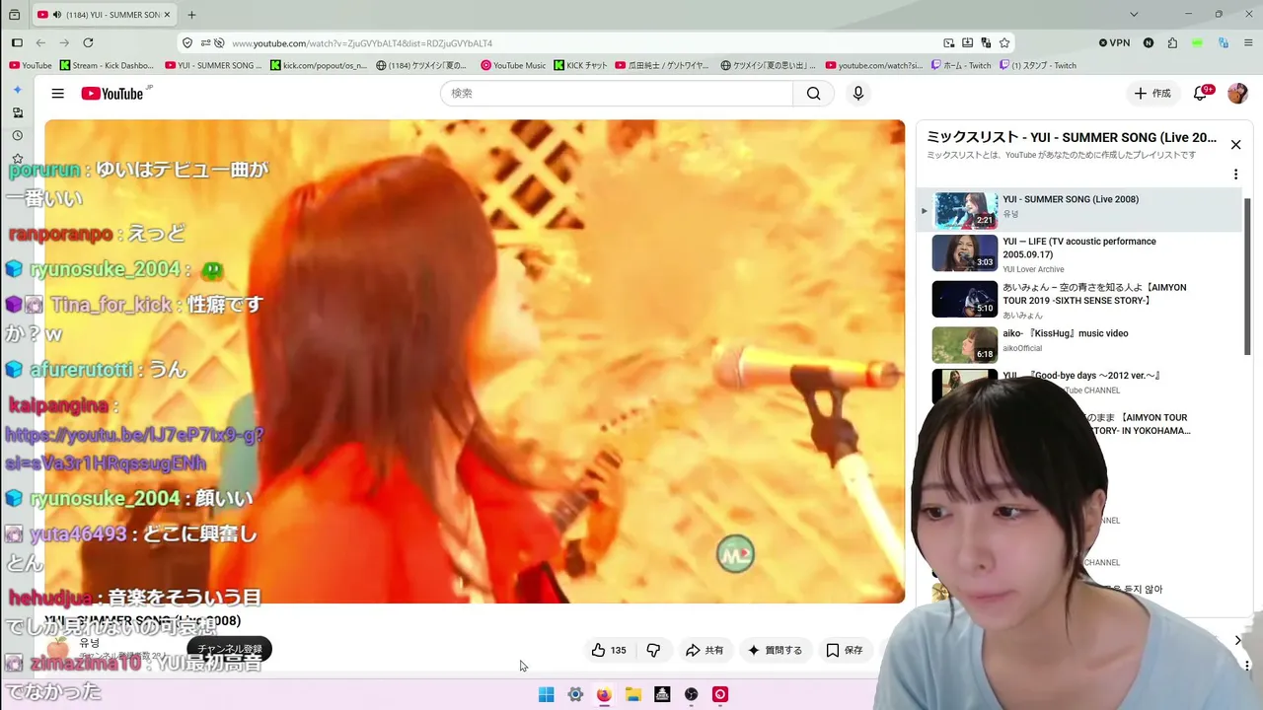The height and width of the screenshot is (710, 1263).
Task: Click chat username "afurerutotti"
Action: (81, 370)
